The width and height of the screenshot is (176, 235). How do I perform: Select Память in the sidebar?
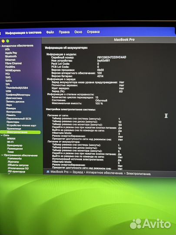tap(11, 115)
